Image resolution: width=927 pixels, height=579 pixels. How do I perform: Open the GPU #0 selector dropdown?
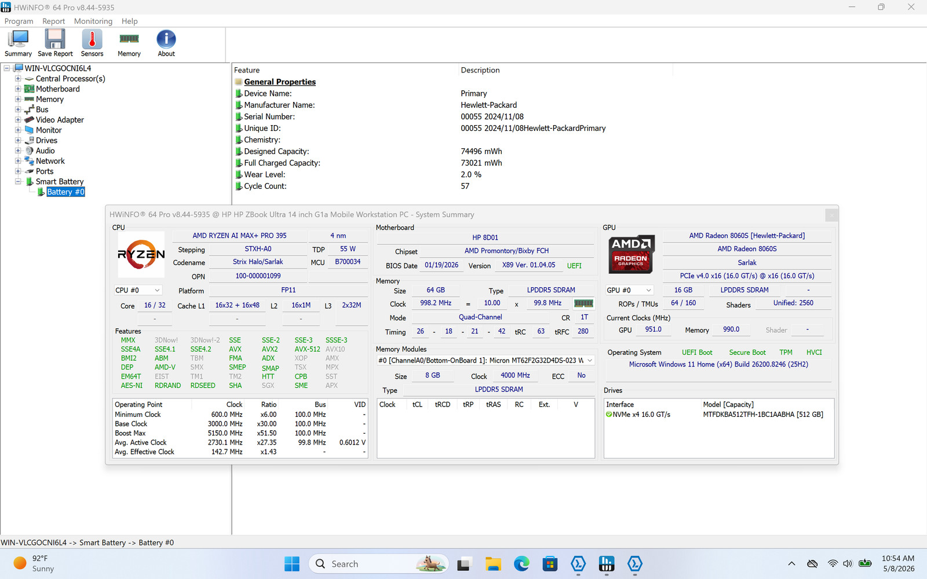point(629,290)
